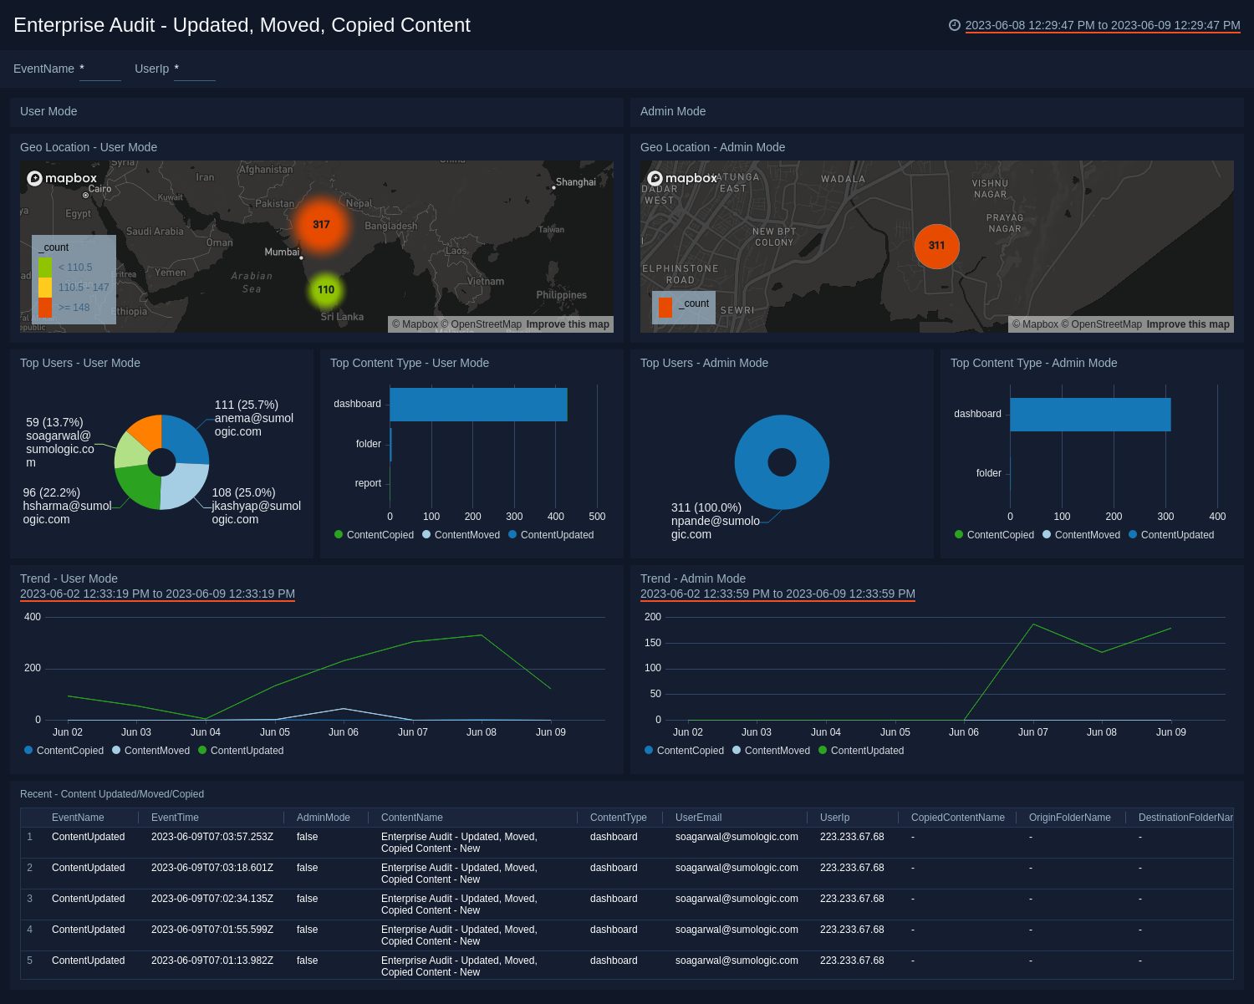Select the orange 317 cluster marker on map

tap(321, 225)
